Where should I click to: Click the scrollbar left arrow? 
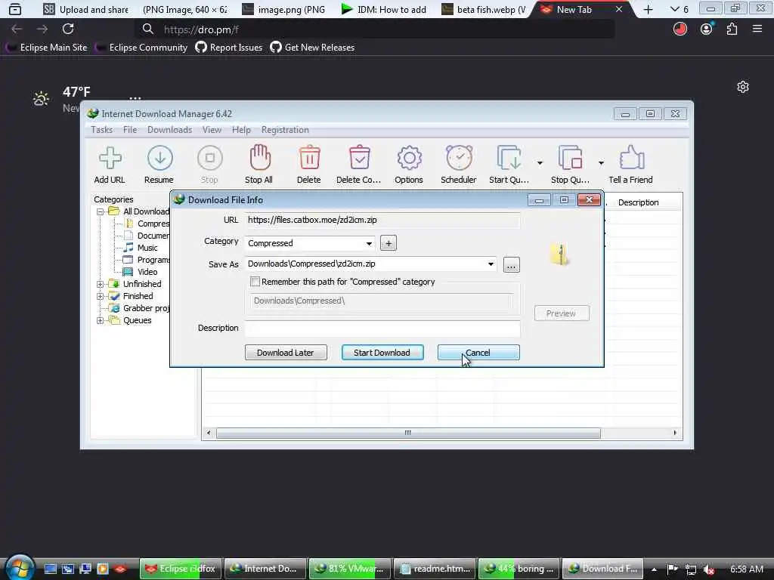(209, 433)
